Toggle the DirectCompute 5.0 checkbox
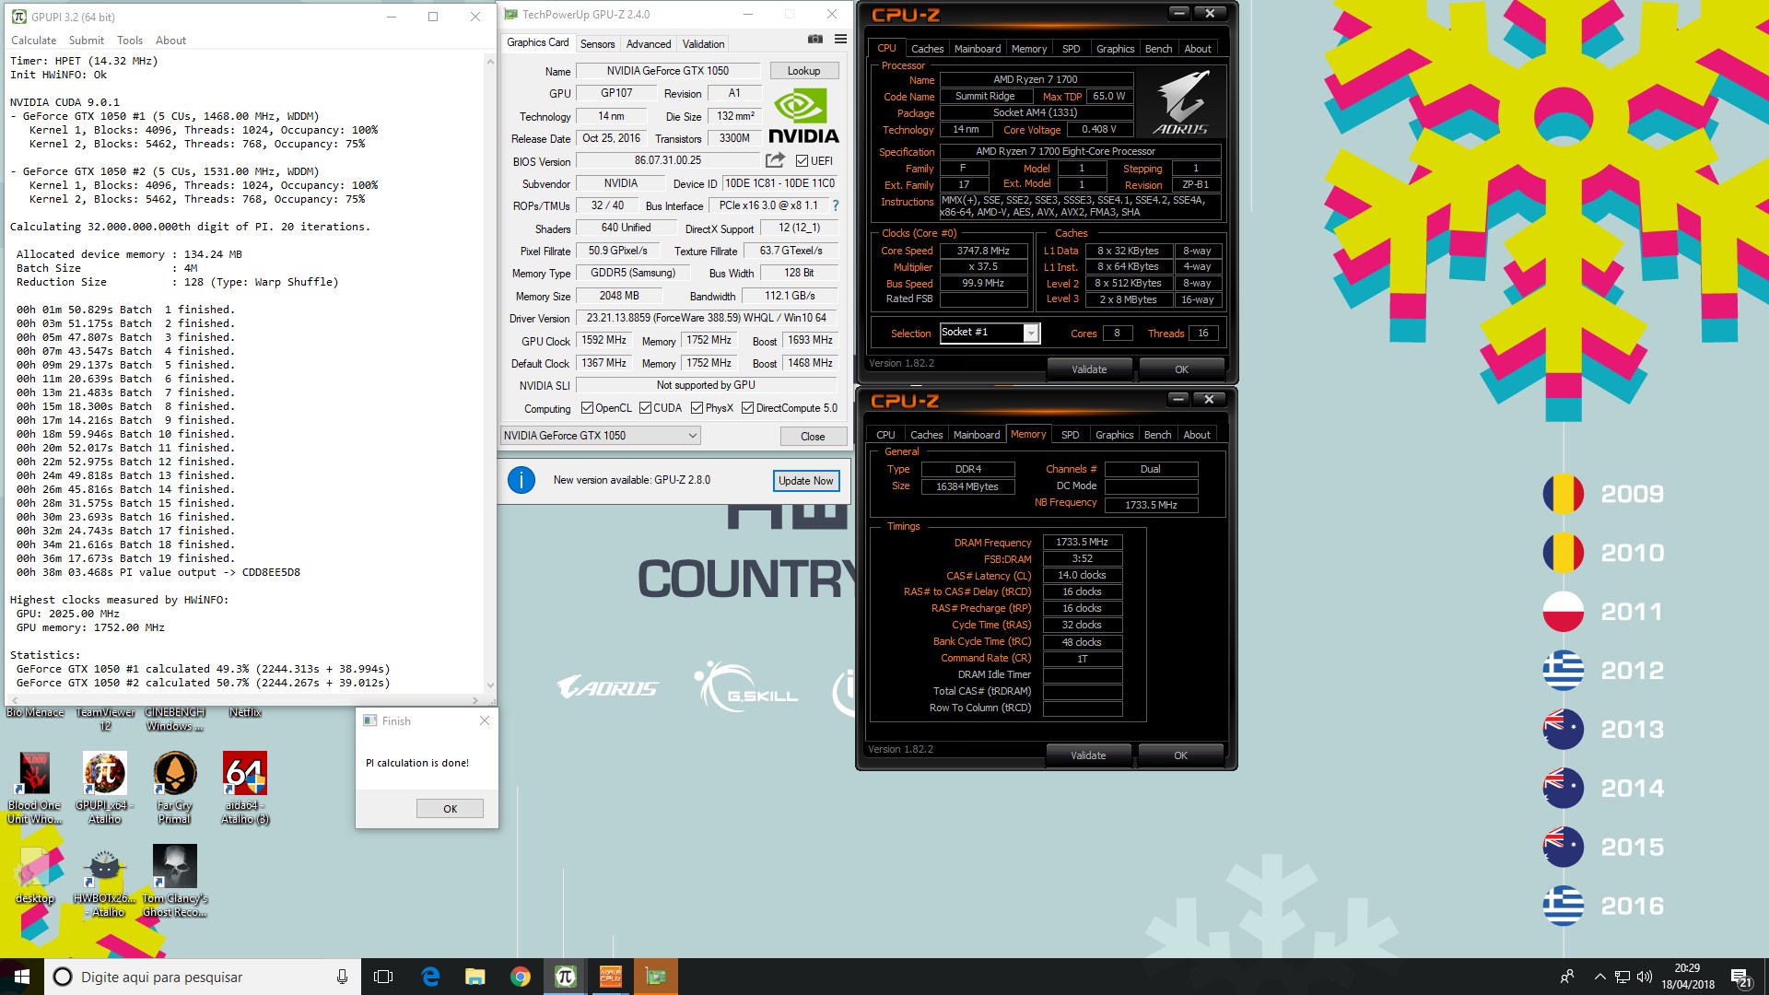The height and width of the screenshot is (995, 1769). tap(747, 408)
